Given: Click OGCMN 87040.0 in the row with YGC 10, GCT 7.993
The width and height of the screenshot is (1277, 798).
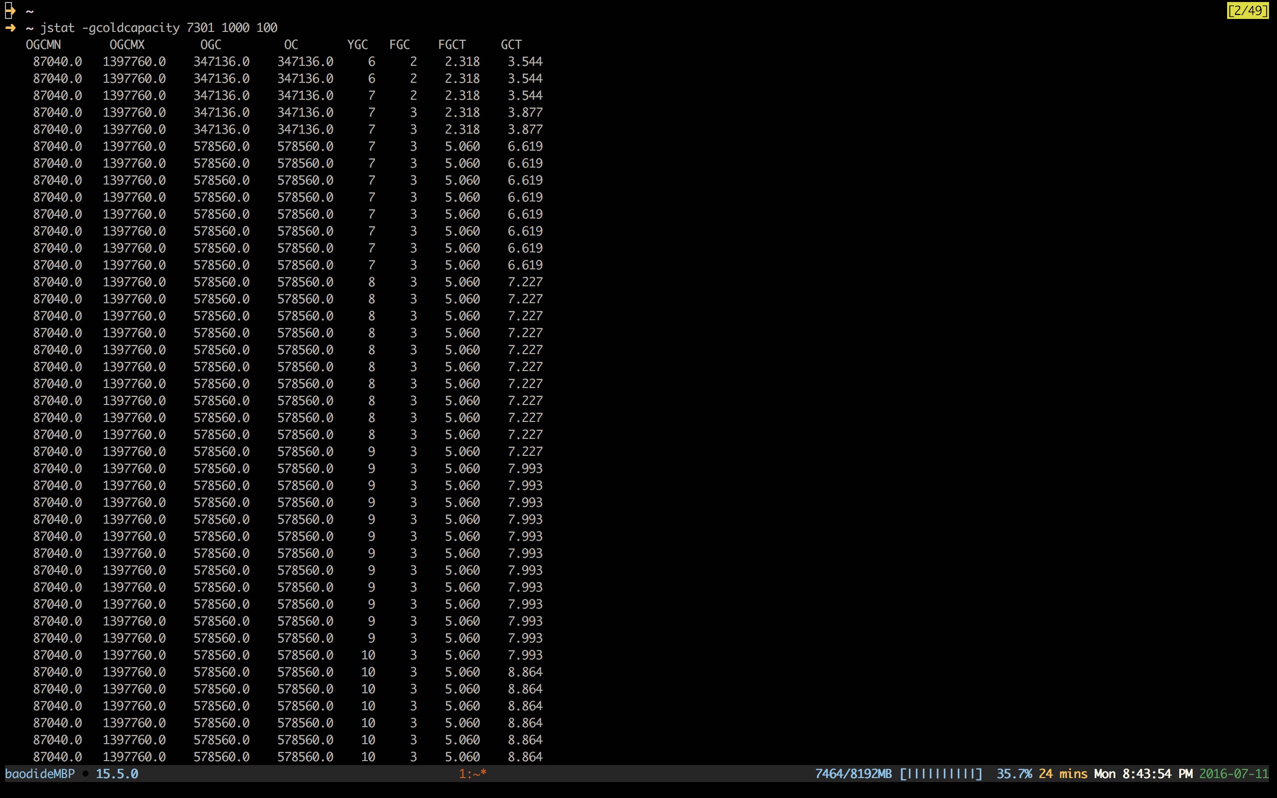Looking at the screenshot, I should coord(57,655).
